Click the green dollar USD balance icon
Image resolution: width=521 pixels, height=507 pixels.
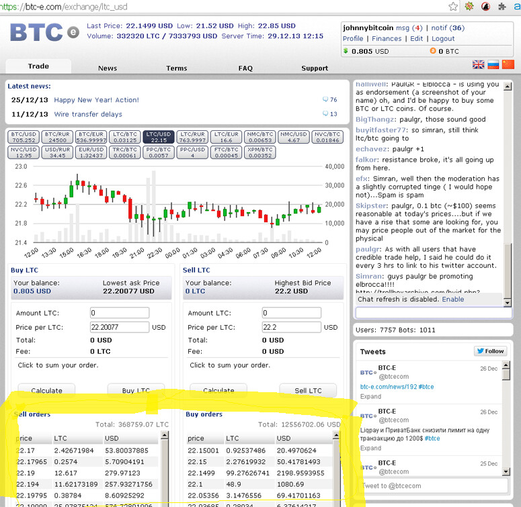coord(346,51)
